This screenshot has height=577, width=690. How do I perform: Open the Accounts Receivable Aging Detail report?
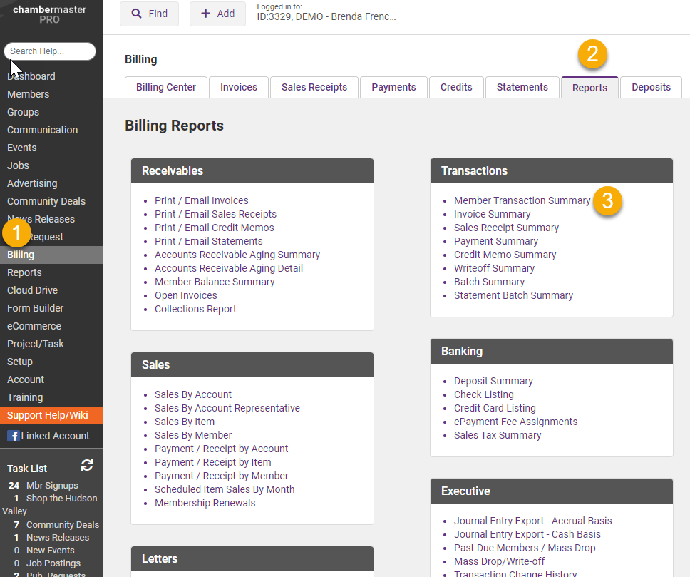[229, 267]
